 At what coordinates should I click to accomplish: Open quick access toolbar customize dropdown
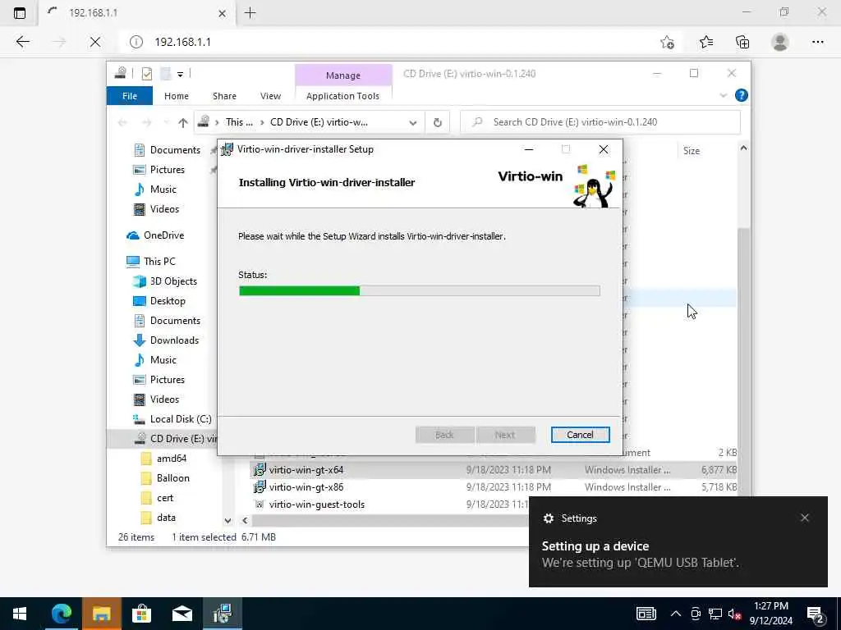(180, 74)
